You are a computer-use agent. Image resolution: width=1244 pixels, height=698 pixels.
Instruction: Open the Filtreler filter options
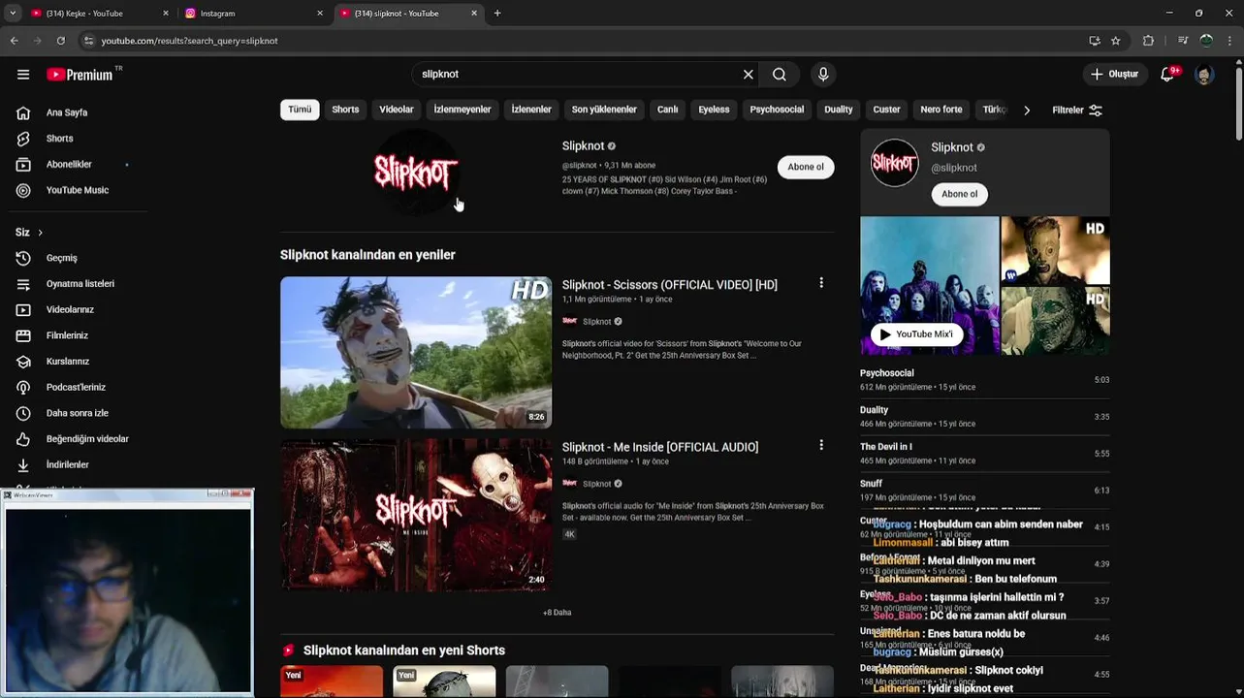click(x=1077, y=110)
